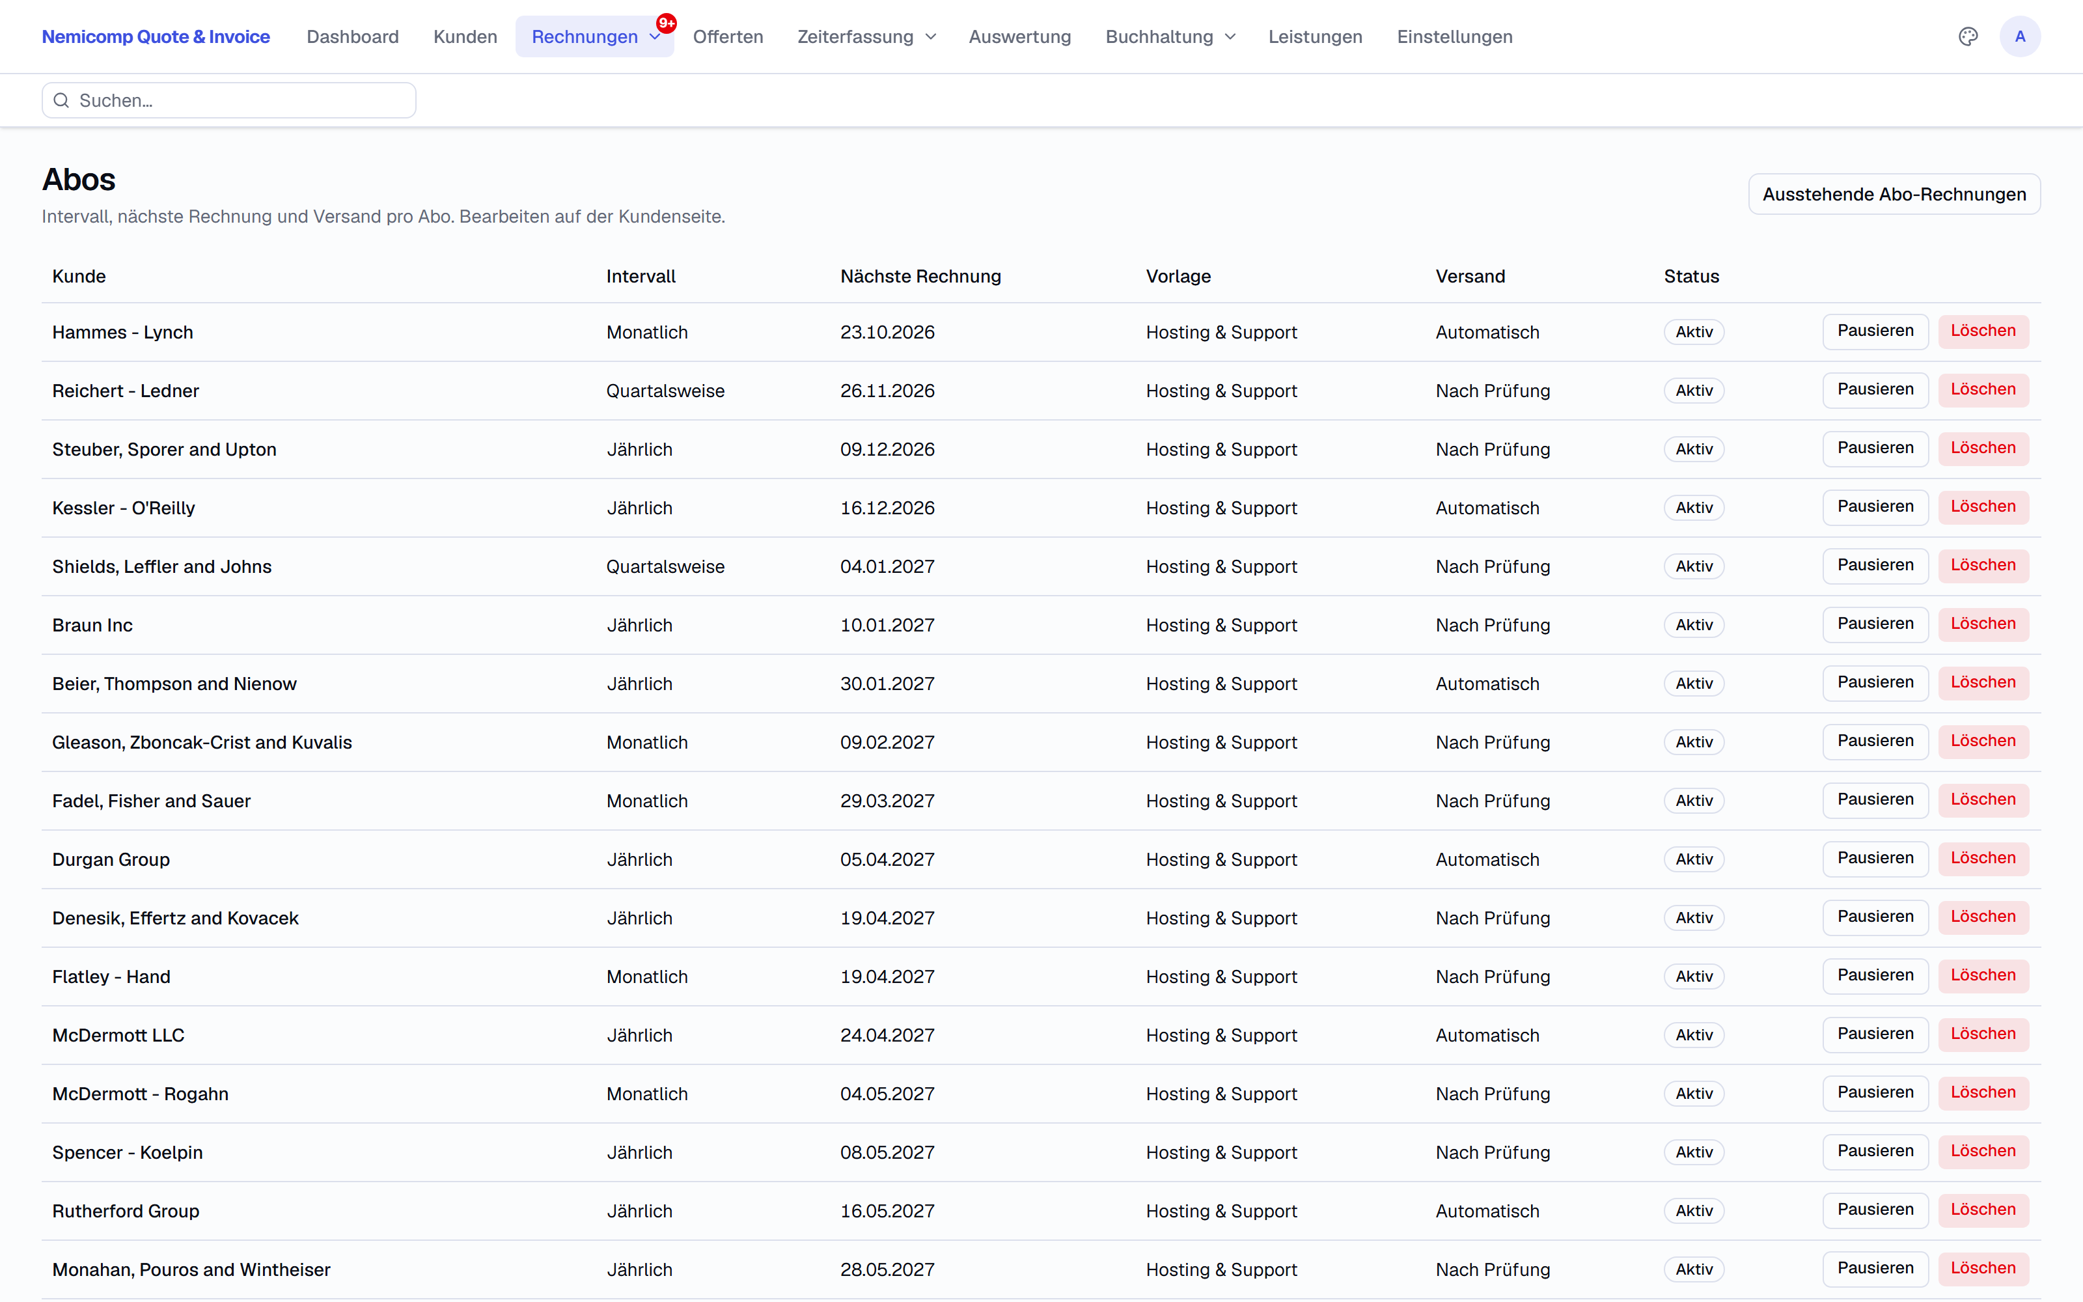
Task: Delete the Steuber, Sporer and Upton subscription
Action: tap(1983, 449)
